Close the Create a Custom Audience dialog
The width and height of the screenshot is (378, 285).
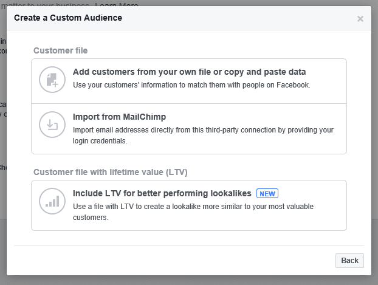tap(360, 19)
